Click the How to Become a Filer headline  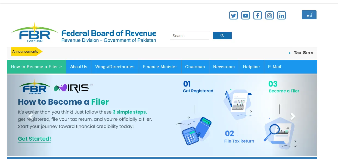click(x=63, y=102)
